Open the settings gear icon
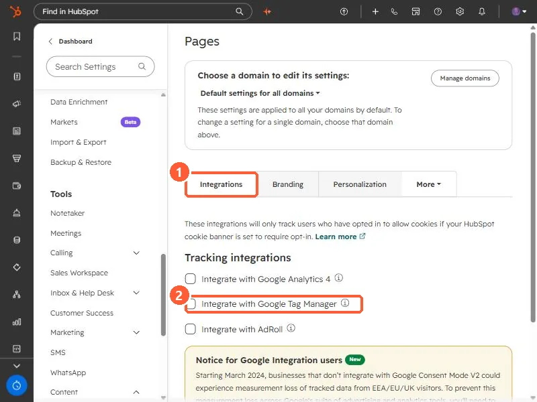The width and height of the screenshot is (537, 402). (x=460, y=11)
